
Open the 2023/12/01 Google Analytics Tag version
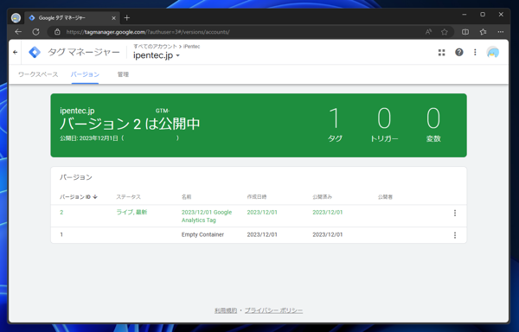click(207, 216)
